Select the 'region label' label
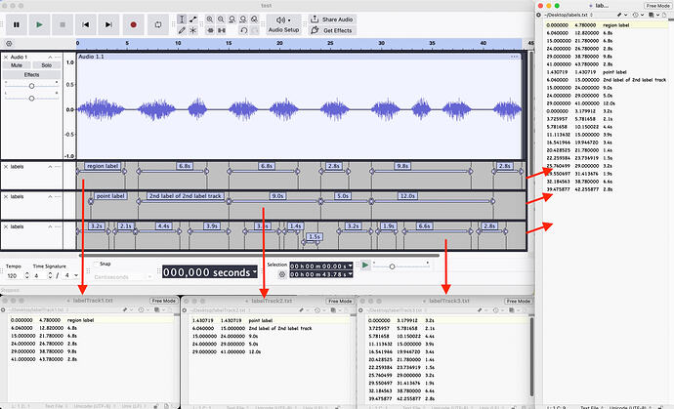Screen dimensions: 674x409 [103, 166]
